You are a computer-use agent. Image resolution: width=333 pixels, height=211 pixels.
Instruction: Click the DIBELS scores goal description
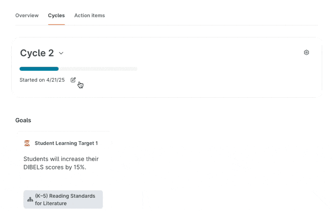point(61,163)
